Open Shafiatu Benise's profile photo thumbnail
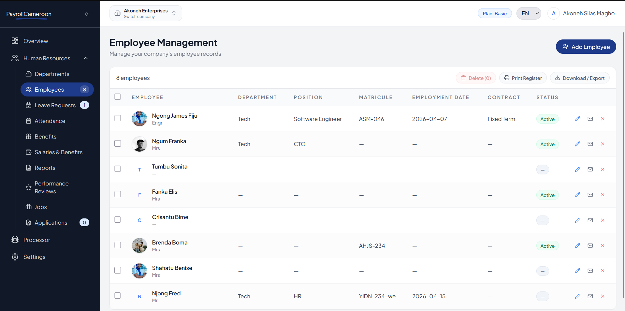 coord(139,271)
